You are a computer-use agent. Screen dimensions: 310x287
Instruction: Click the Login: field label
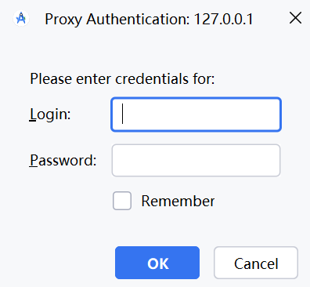[50, 114]
